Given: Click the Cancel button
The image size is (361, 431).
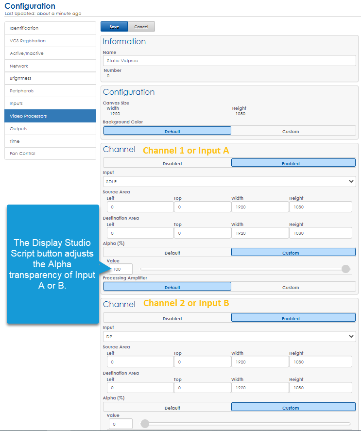Looking at the screenshot, I should (x=141, y=27).
